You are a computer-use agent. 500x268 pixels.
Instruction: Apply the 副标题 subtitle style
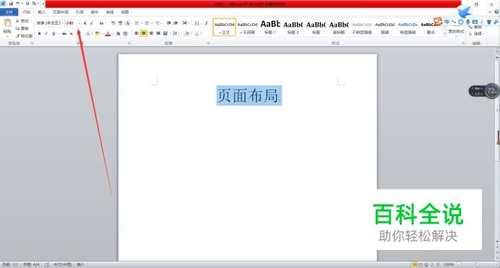click(339, 27)
